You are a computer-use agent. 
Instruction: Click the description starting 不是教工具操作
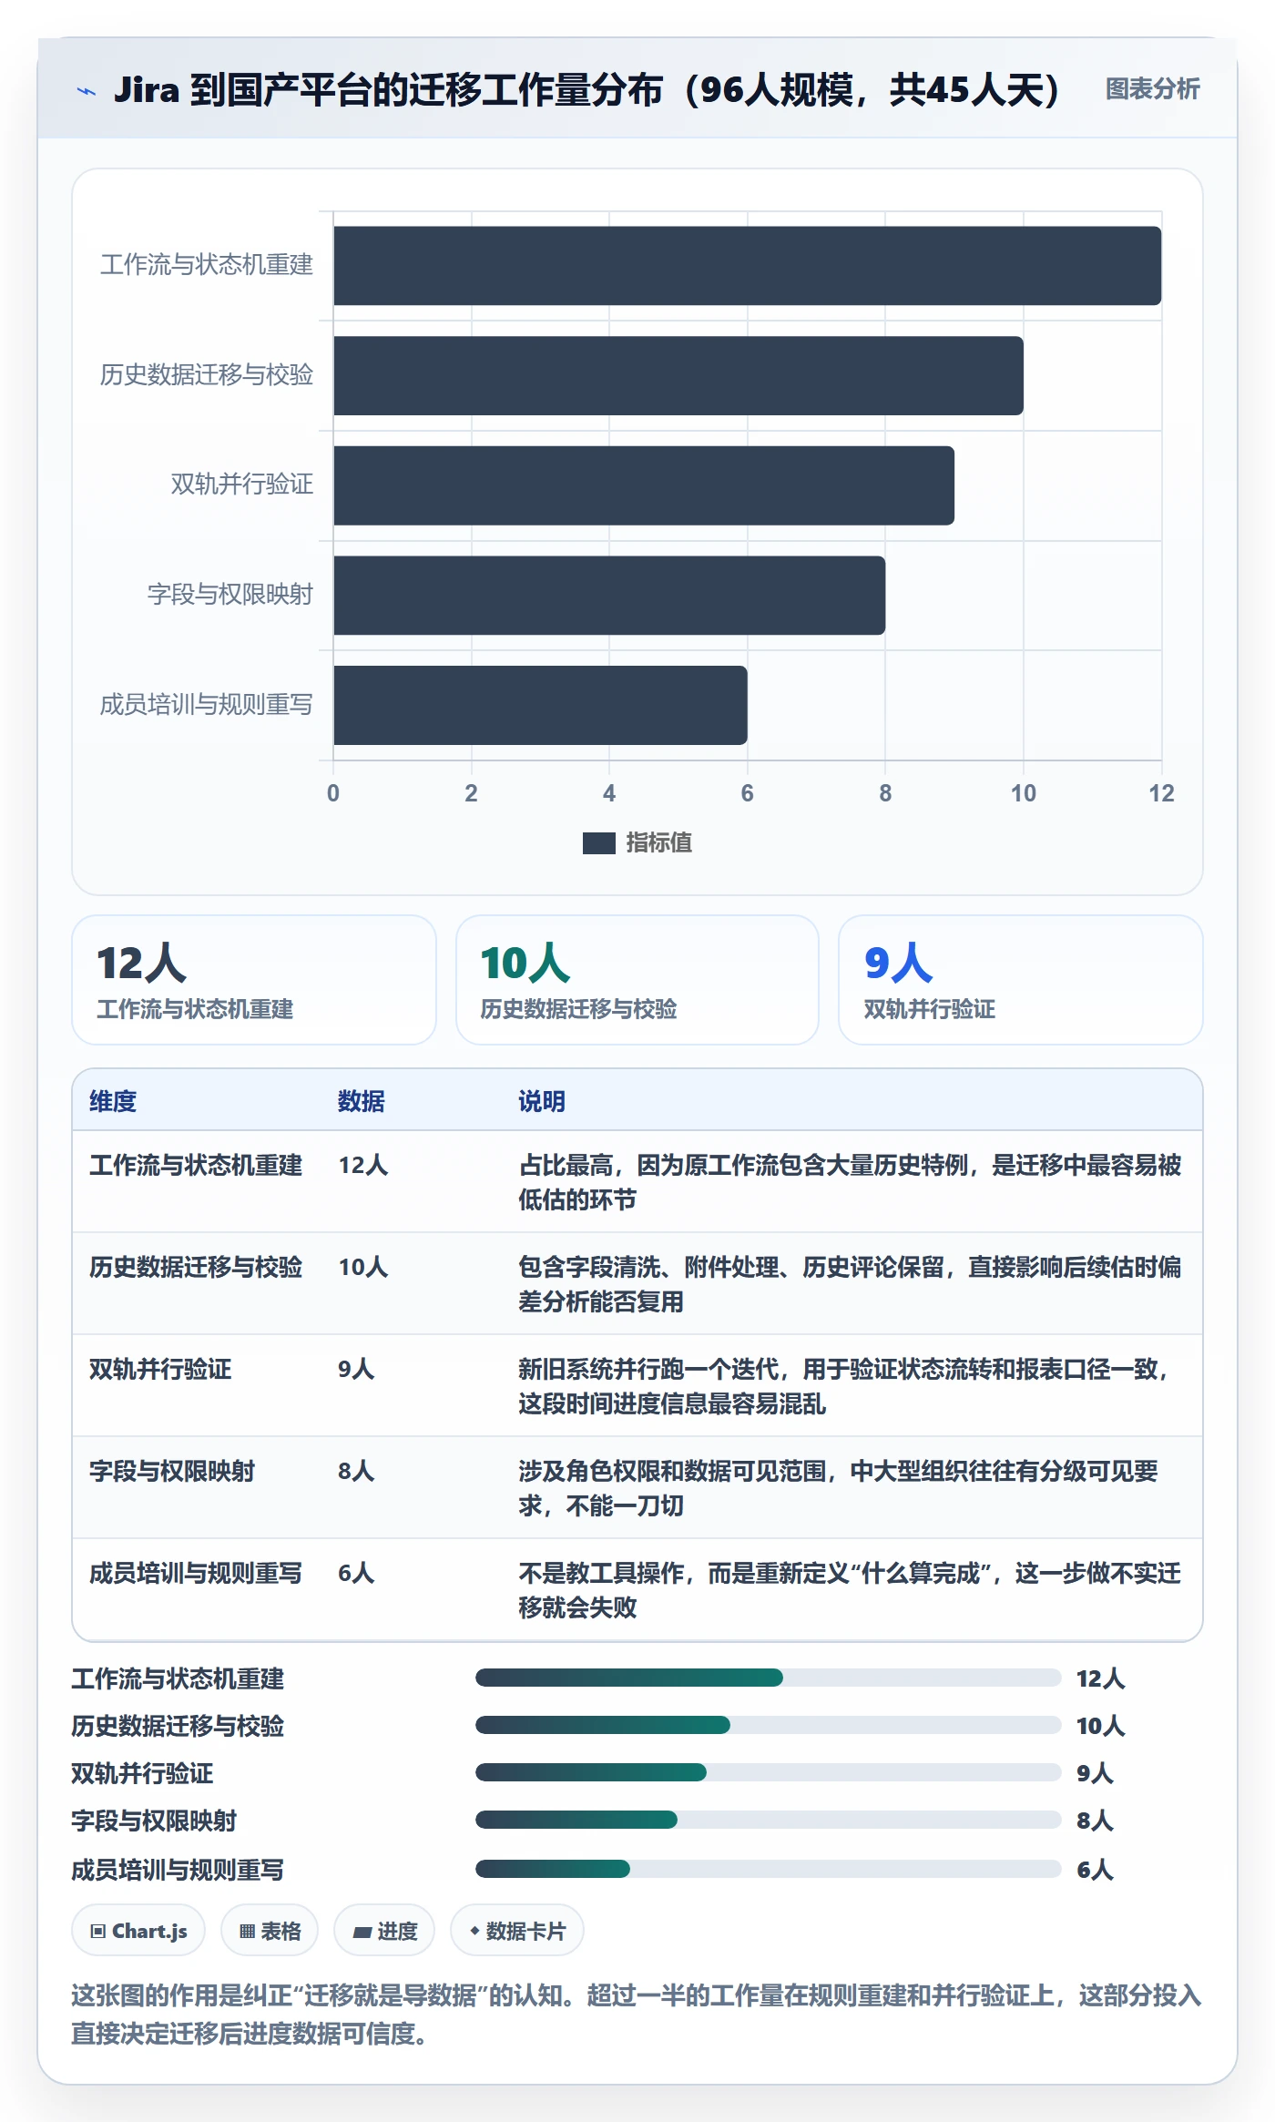[850, 1590]
